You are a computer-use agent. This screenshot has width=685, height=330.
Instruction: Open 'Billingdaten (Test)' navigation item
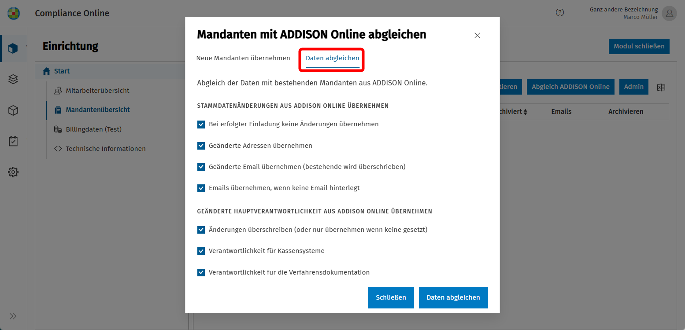[x=94, y=129]
